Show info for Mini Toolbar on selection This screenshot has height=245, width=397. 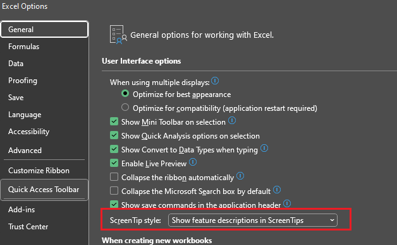(232, 120)
